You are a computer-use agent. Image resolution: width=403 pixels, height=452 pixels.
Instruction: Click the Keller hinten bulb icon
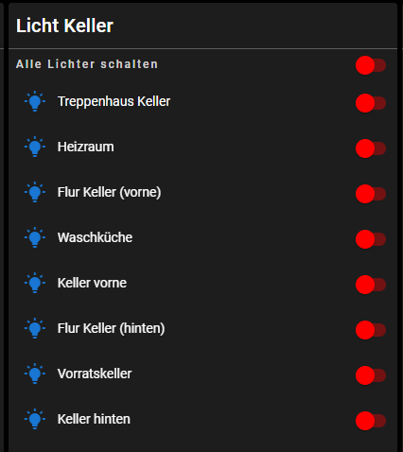[x=35, y=419]
